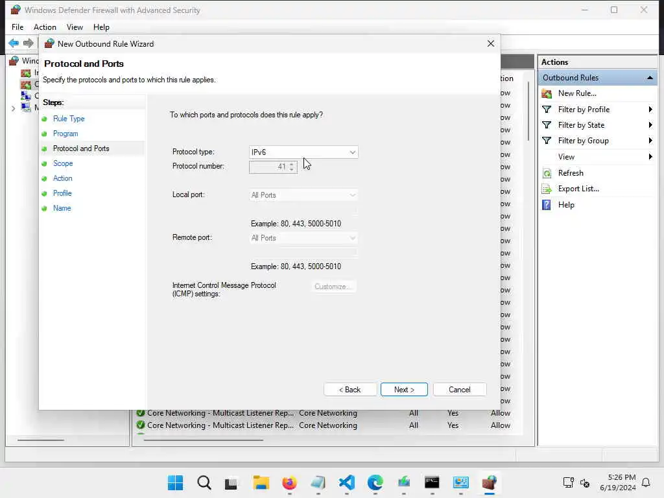Expand the View submenu arrow
The height and width of the screenshot is (498, 664).
click(x=650, y=157)
